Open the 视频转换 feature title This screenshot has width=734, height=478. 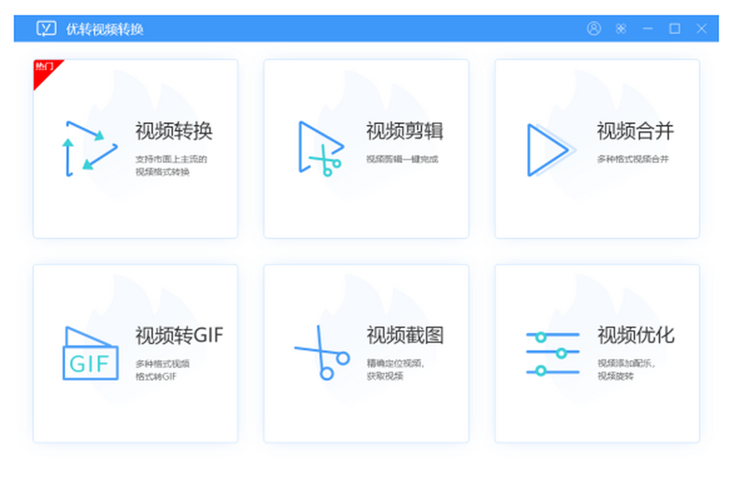174,131
